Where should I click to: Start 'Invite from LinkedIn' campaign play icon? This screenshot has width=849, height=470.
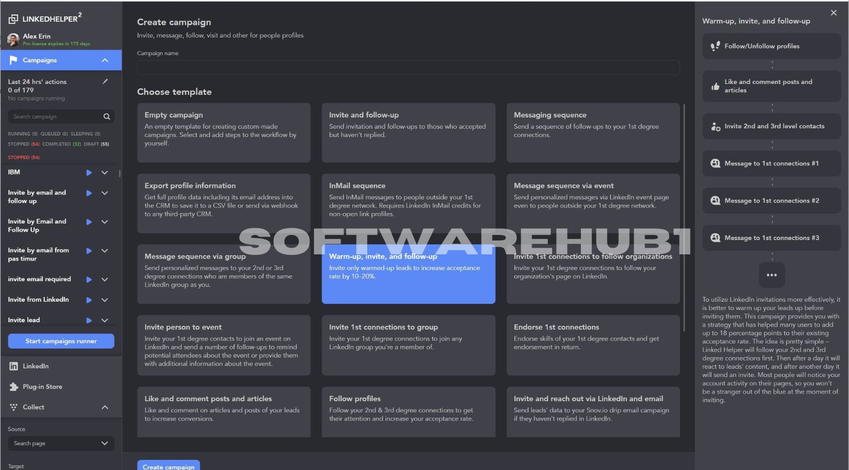(x=89, y=300)
